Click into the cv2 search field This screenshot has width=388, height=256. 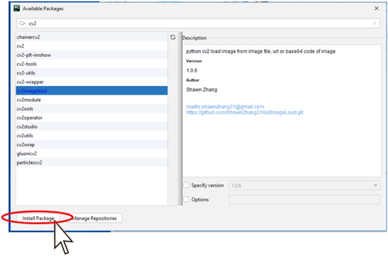(193, 24)
